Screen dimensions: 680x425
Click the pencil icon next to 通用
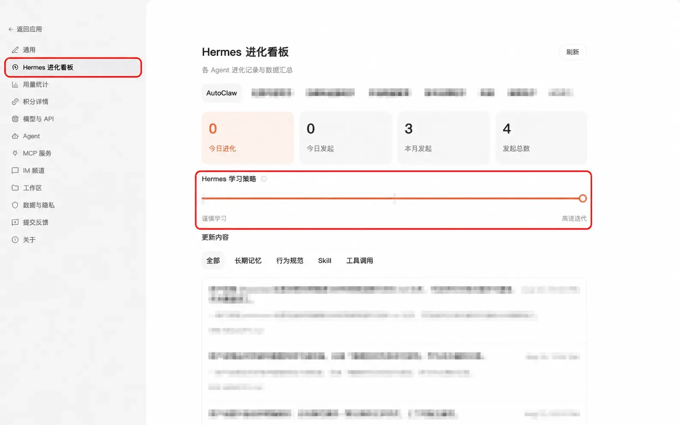pos(15,50)
